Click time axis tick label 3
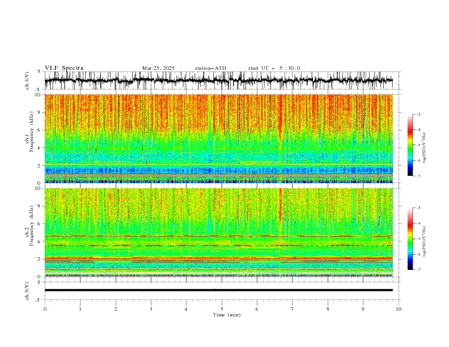The width and height of the screenshot is (449, 347). pyautogui.click(x=151, y=309)
